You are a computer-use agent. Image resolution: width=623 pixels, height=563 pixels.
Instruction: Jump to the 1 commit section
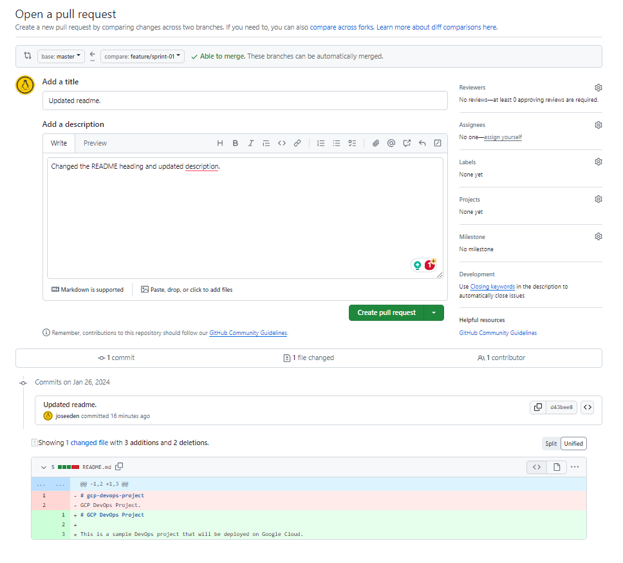116,358
